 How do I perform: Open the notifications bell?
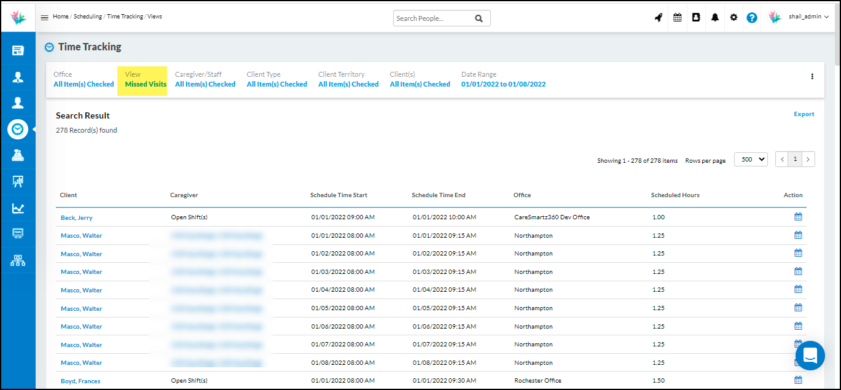tap(715, 18)
